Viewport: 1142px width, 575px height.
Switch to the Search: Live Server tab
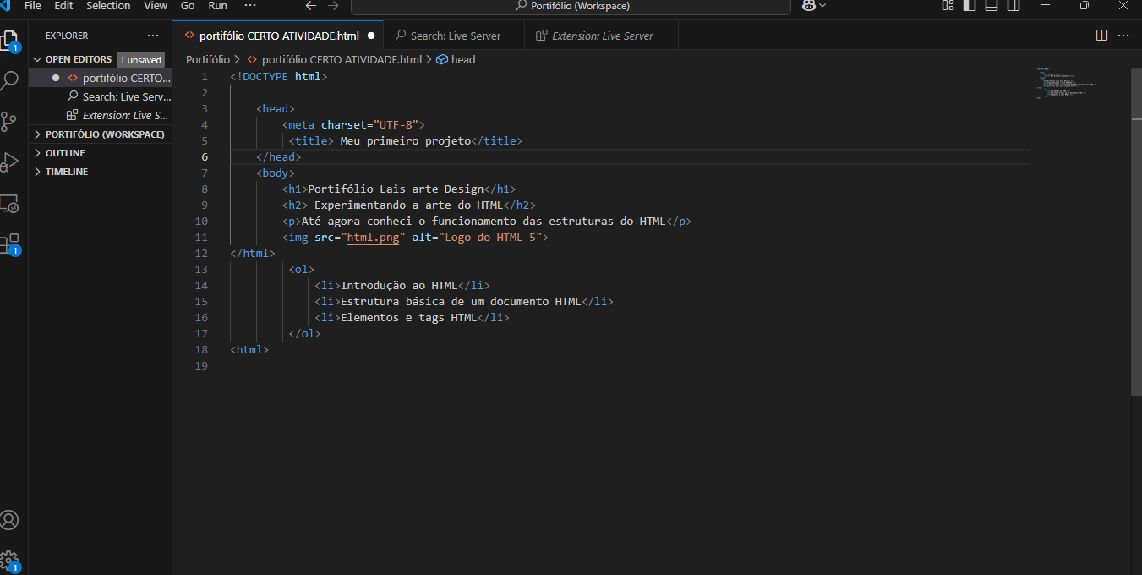(454, 36)
